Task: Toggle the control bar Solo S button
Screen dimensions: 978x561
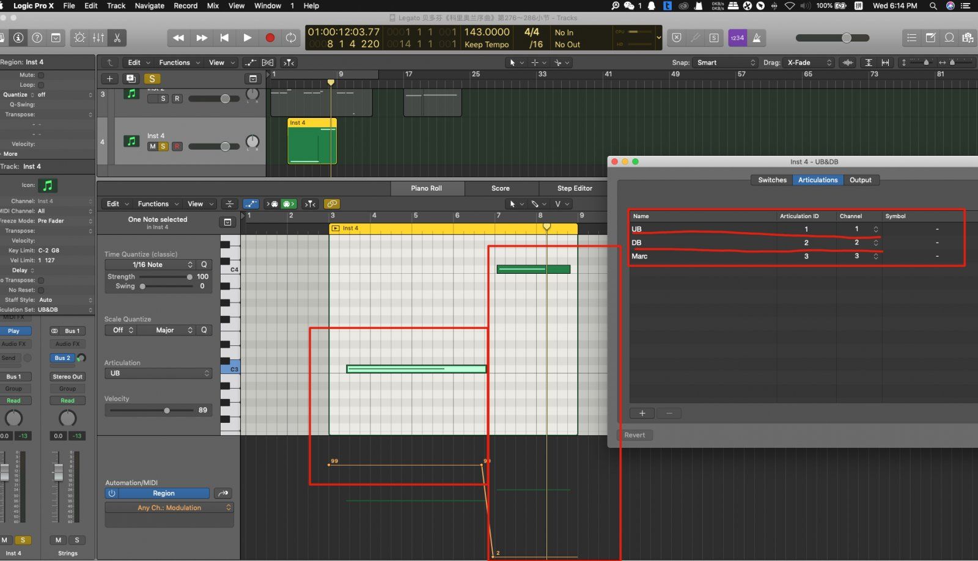Action: [713, 38]
